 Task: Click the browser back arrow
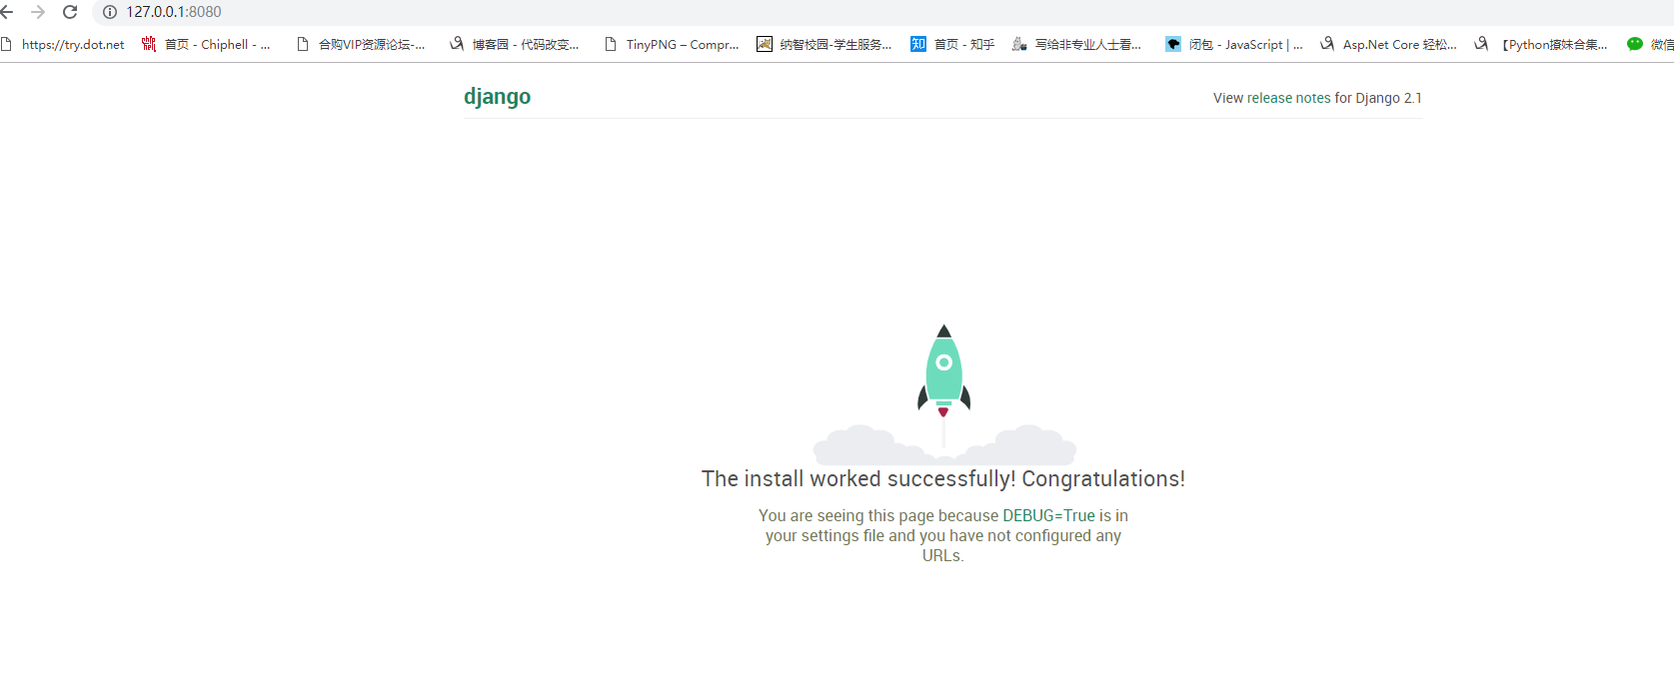[6, 12]
